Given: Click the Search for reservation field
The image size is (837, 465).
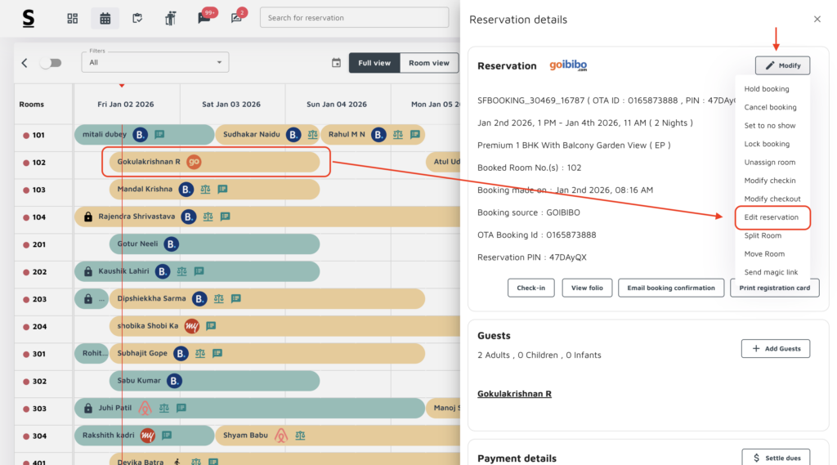Looking at the screenshot, I should 354,18.
